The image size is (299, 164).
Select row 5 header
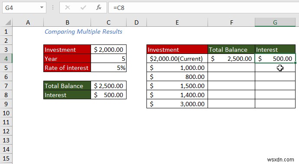[6, 68]
